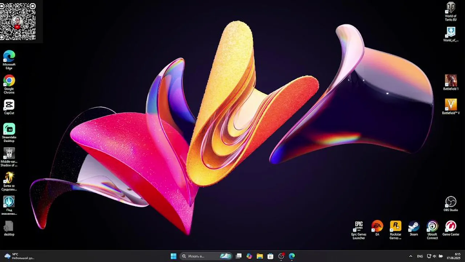Launch Copilot from the taskbar
Image resolution: width=465 pixels, height=262 pixels.
249,256
